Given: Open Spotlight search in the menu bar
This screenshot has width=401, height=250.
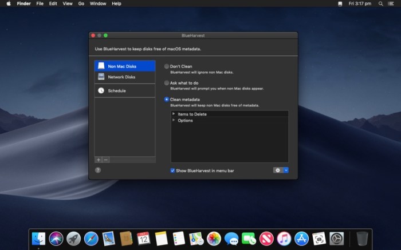Looking at the screenshot, I should coord(381,3).
